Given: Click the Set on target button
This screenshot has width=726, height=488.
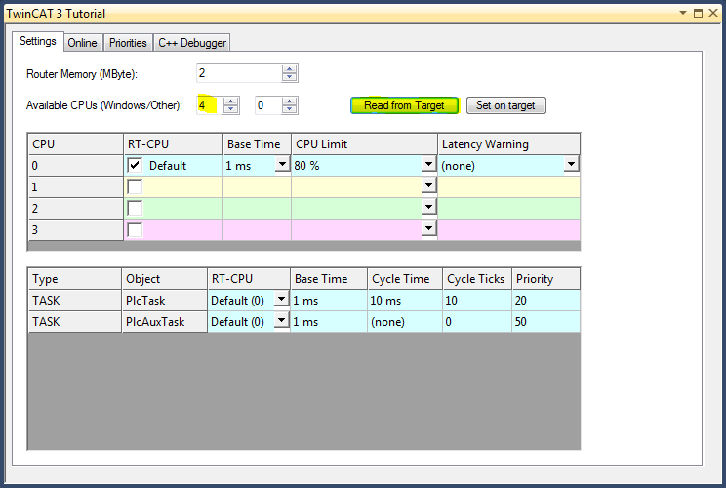Looking at the screenshot, I should [x=506, y=105].
